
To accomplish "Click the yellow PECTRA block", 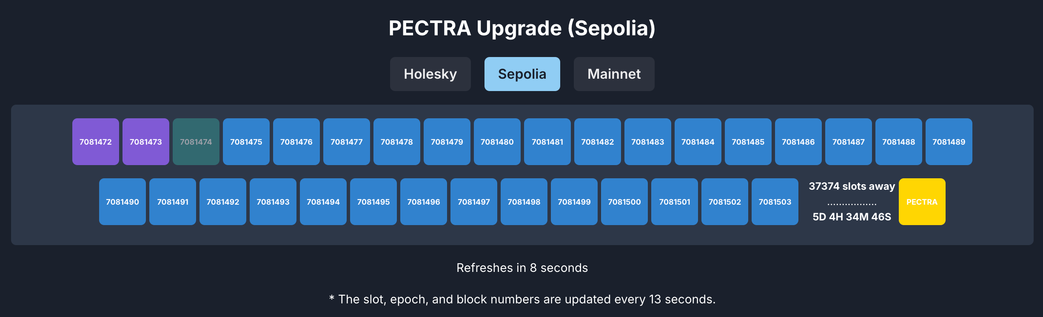I will click(x=922, y=202).
